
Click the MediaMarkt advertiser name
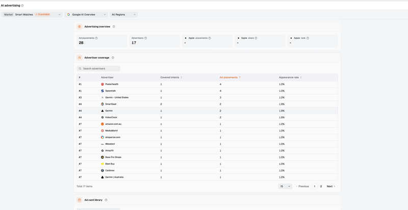click(112, 130)
